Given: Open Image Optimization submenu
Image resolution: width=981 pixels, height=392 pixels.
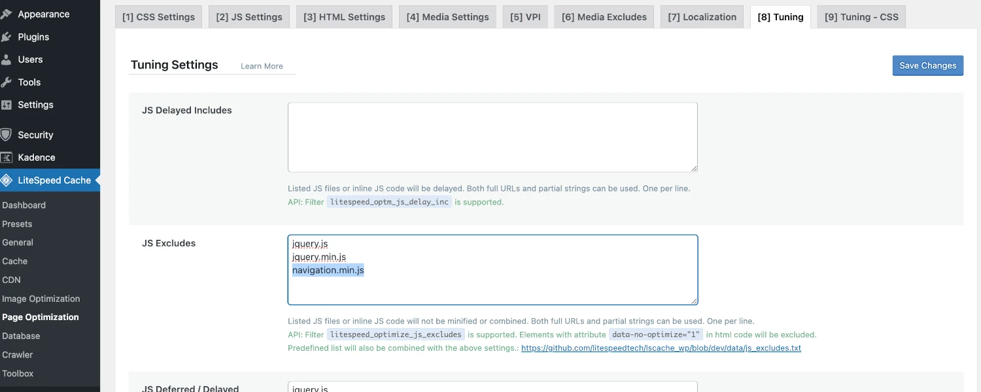Looking at the screenshot, I should click(x=41, y=299).
